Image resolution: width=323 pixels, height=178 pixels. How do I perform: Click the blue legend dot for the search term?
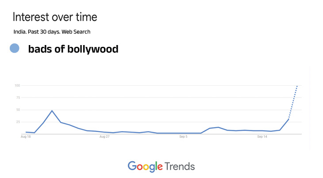(x=15, y=49)
